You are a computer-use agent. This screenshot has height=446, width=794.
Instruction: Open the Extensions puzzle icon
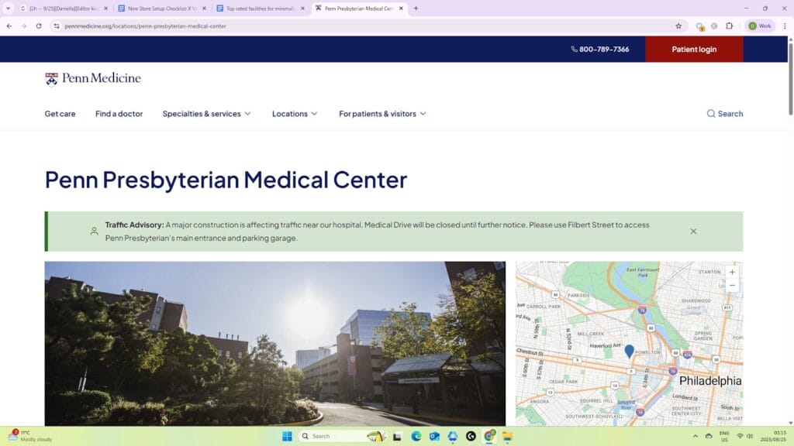click(729, 26)
